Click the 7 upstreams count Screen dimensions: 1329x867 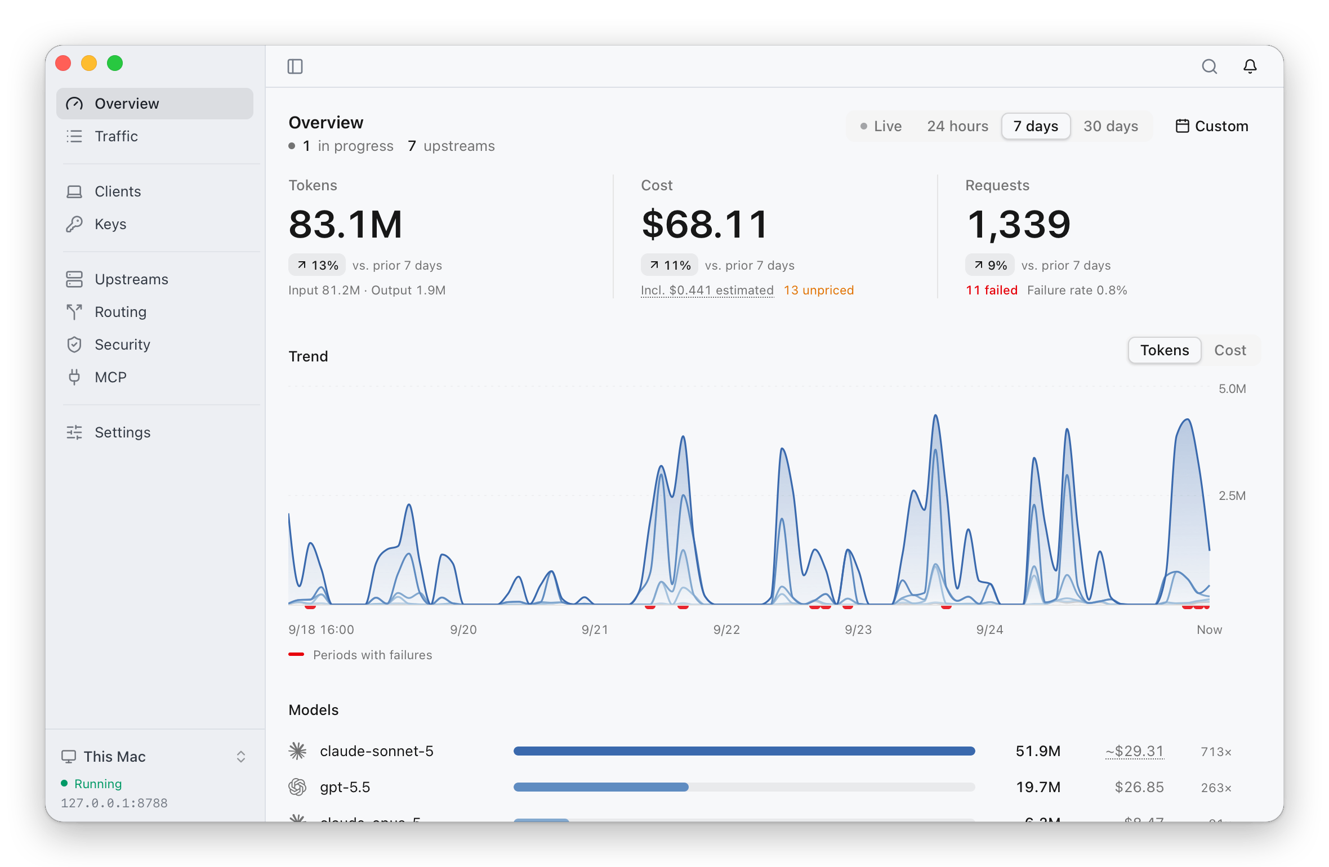tap(451, 146)
